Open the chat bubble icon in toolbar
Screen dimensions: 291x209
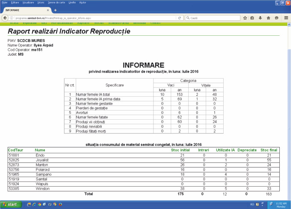276,18
